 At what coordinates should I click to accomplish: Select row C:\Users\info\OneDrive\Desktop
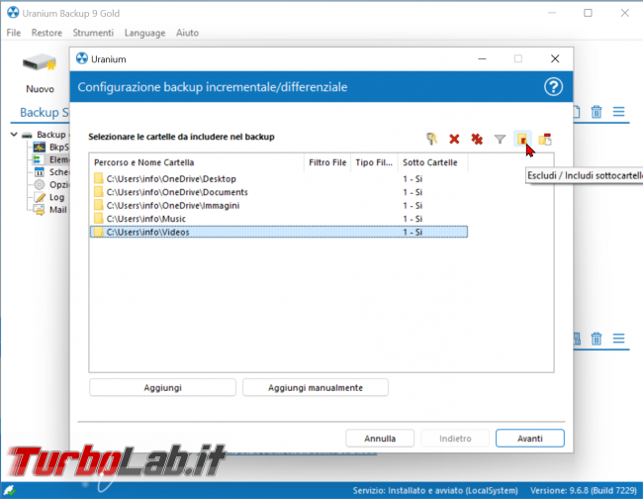(x=279, y=178)
